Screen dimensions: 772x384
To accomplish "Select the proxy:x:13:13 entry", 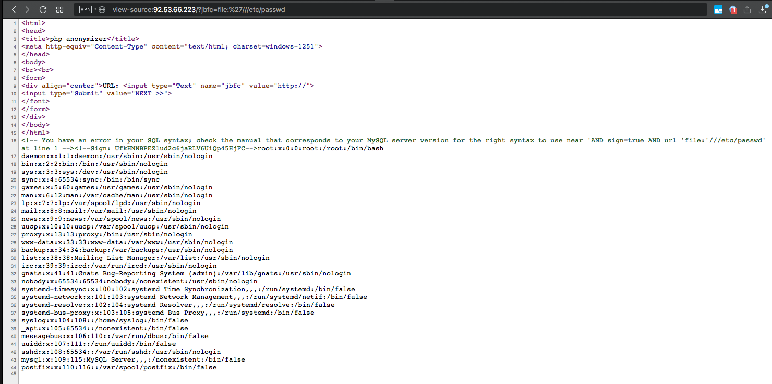I will 107,234.
